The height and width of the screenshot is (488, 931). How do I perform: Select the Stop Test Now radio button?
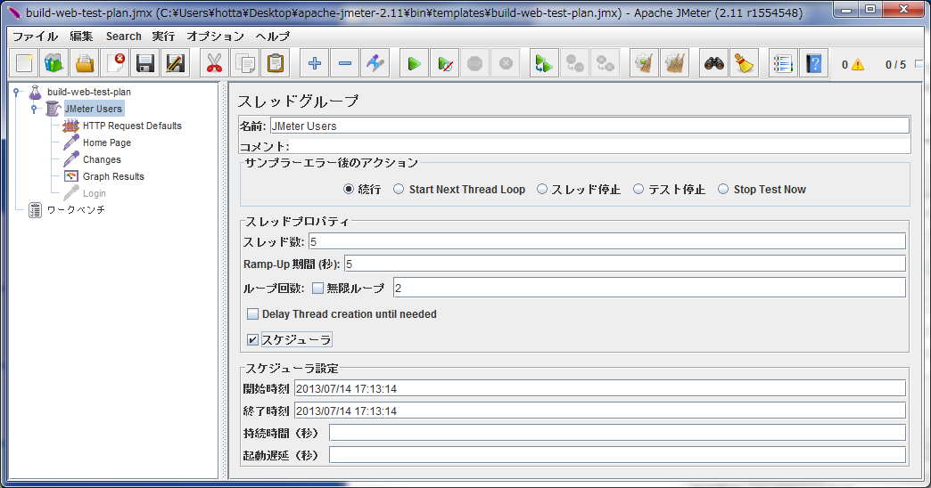pyautogui.click(x=723, y=189)
